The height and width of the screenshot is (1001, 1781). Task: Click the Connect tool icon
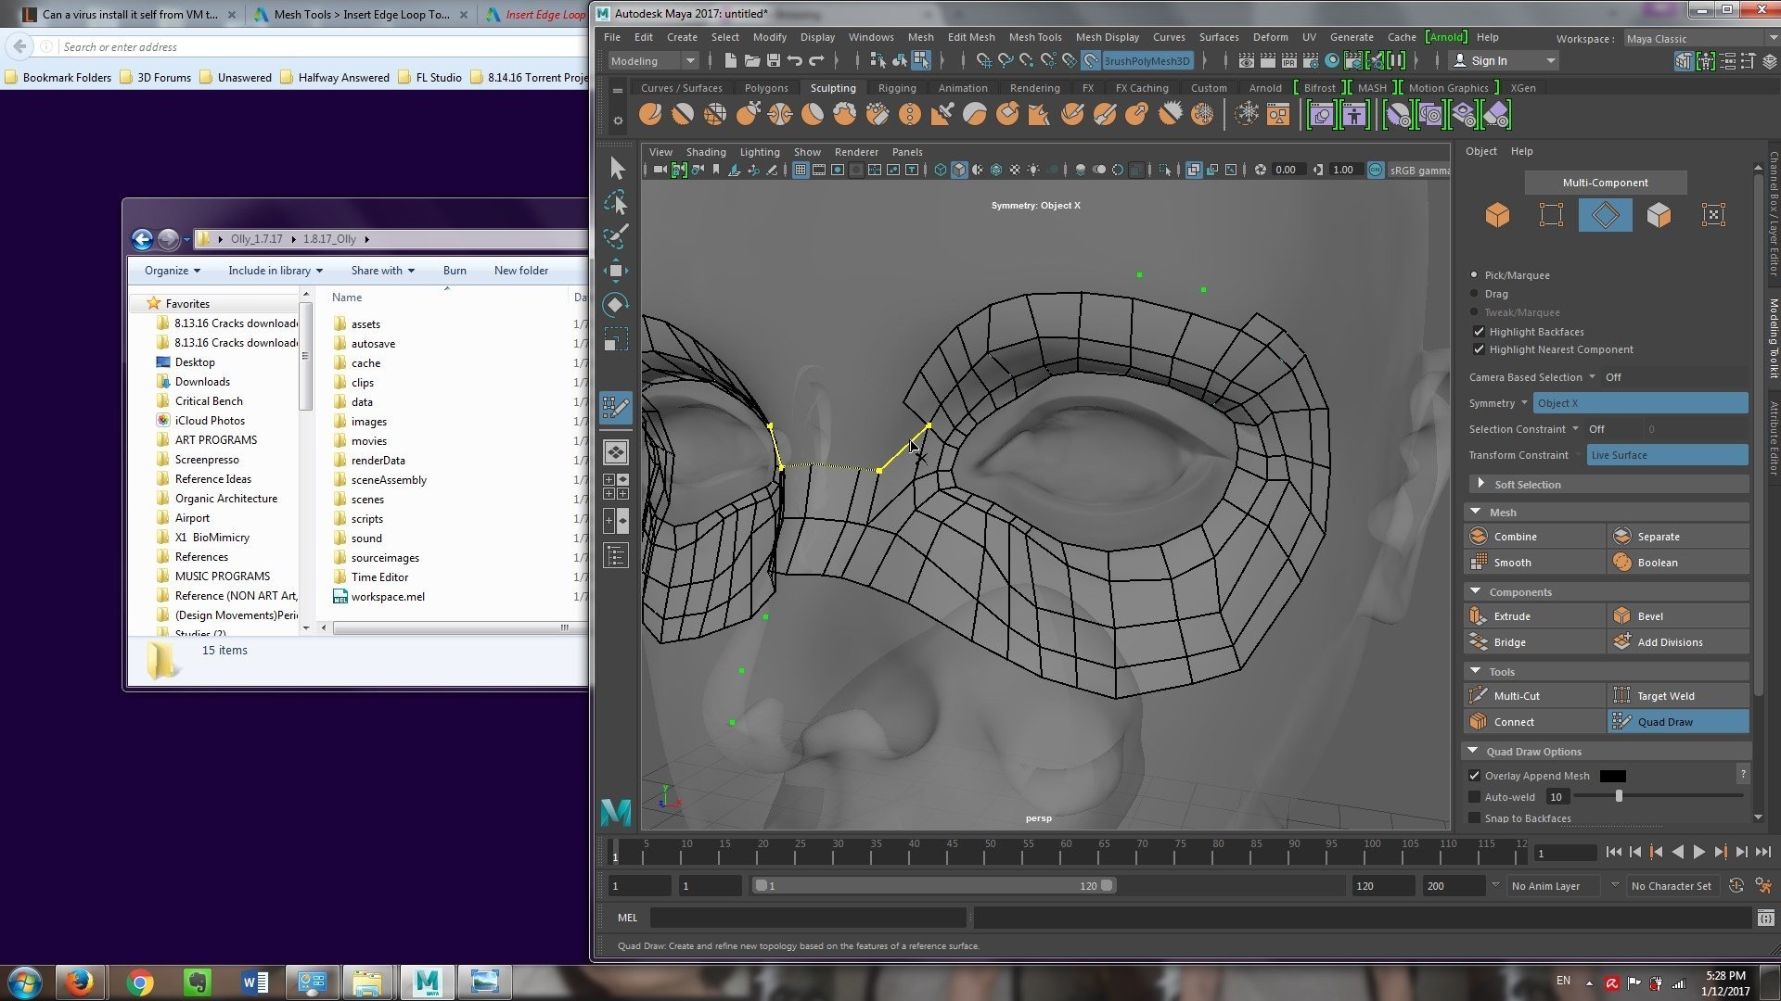[x=1479, y=722]
